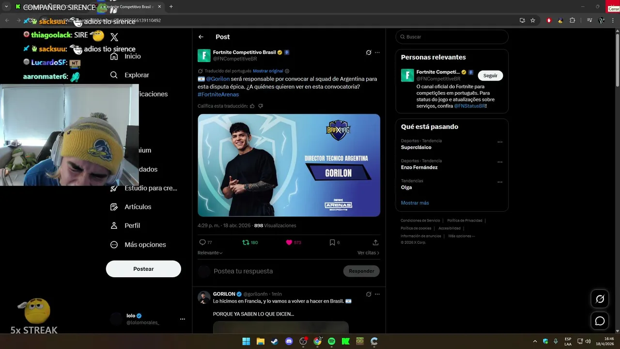Open File Explorer from taskbar
This screenshot has height=349, width=620.
[x=260, y=341]
